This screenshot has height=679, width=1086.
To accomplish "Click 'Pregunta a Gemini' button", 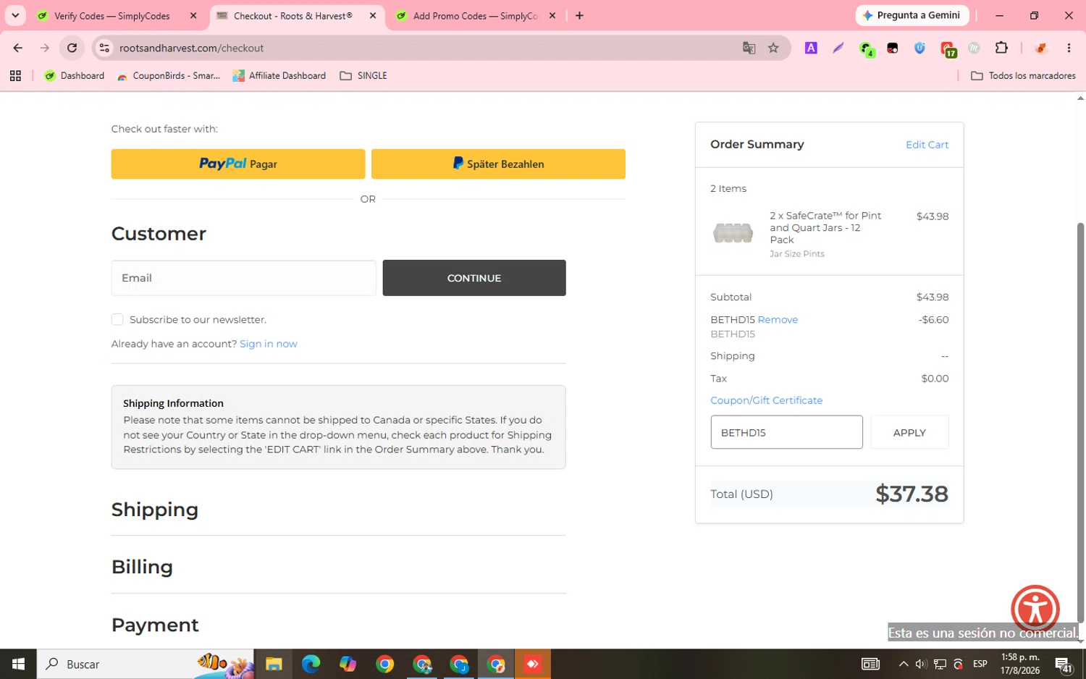I will [912, 15].
